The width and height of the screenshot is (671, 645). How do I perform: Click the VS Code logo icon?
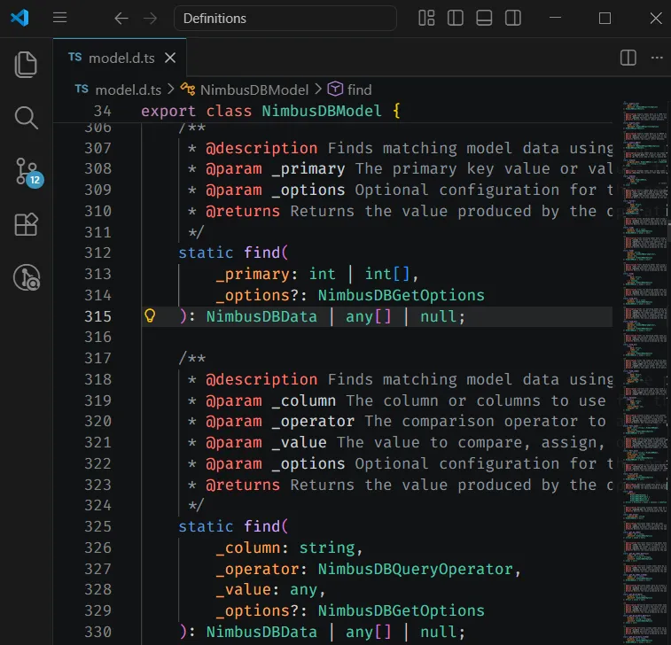coord(20,18)
